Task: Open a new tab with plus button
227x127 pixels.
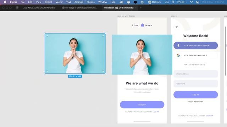Action: [141, 8]
